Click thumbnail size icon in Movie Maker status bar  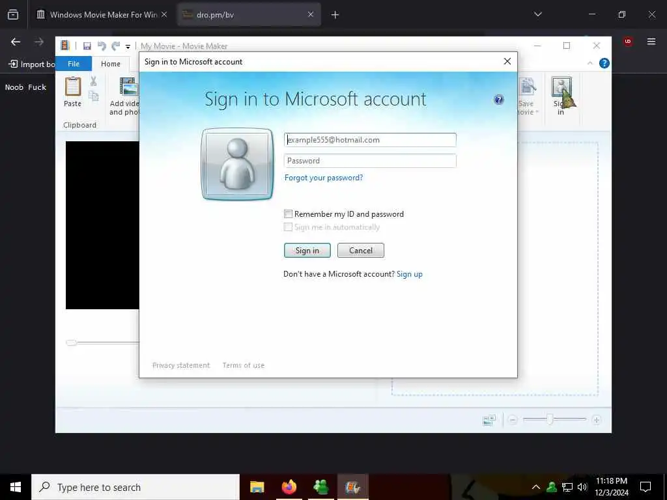point(489,420)
